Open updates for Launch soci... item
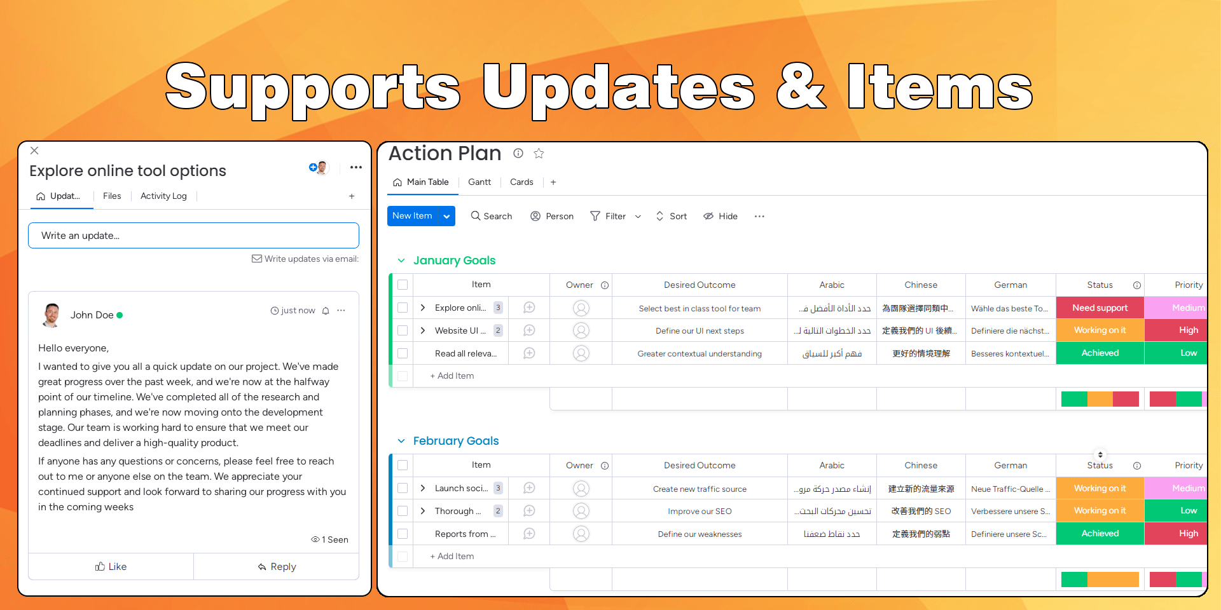This screenshot has height=610, width=1221. pos(529,488)
